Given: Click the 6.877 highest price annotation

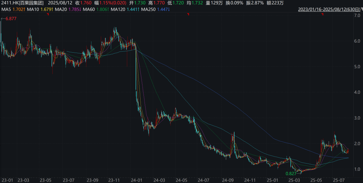Looking at the screenshot, I should pos(11,19).
